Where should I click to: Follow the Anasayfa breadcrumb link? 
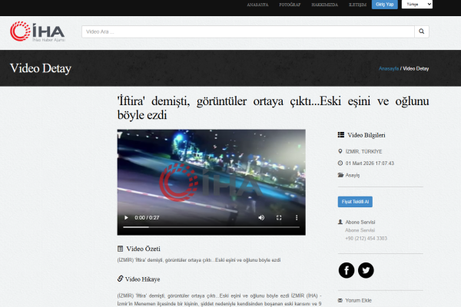tap(389, 68)
